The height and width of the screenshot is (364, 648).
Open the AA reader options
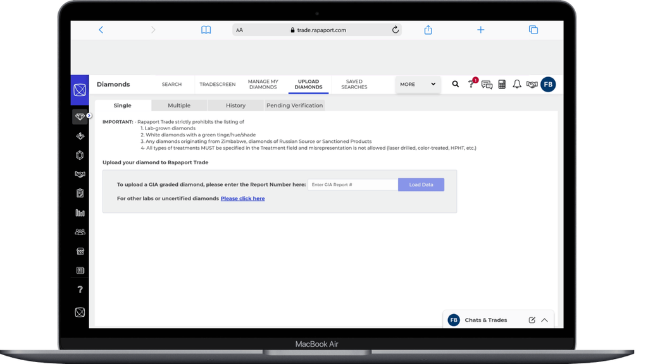(x=239, y=30)
